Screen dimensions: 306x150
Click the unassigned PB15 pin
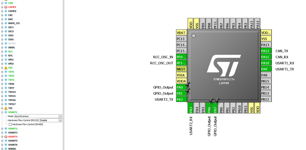[x=266, y=81]
